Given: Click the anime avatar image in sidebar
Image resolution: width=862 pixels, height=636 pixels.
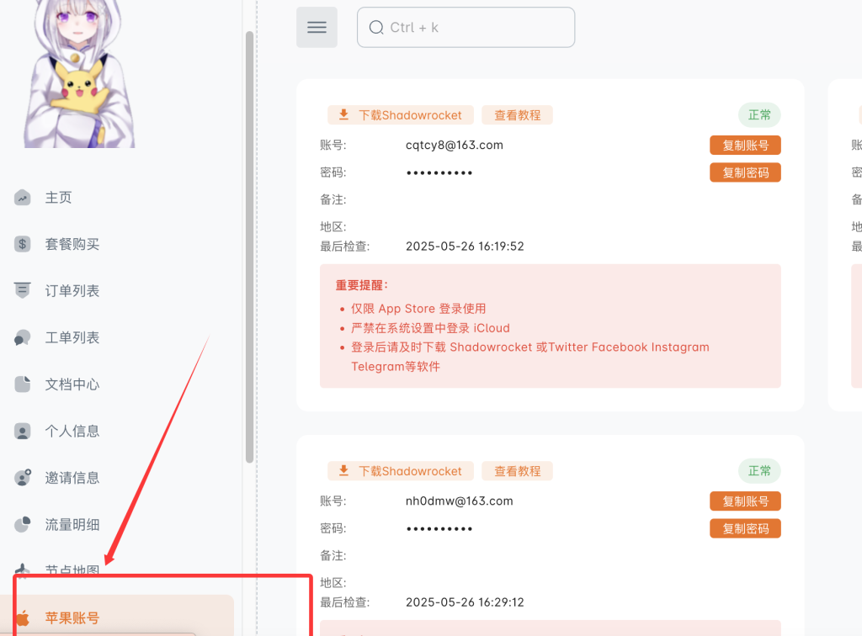Looking at the screenshot, I should [x=78, y=73].
